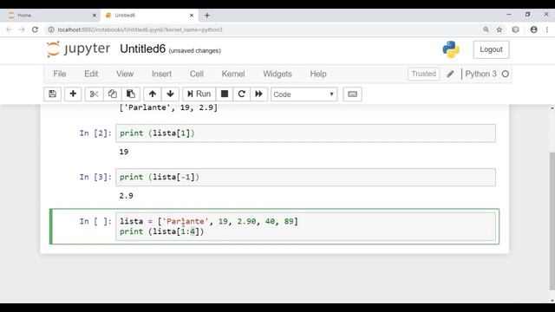Click the output text 2.9
This screenshot has height=312, width=555.
[x=127, y=196]
